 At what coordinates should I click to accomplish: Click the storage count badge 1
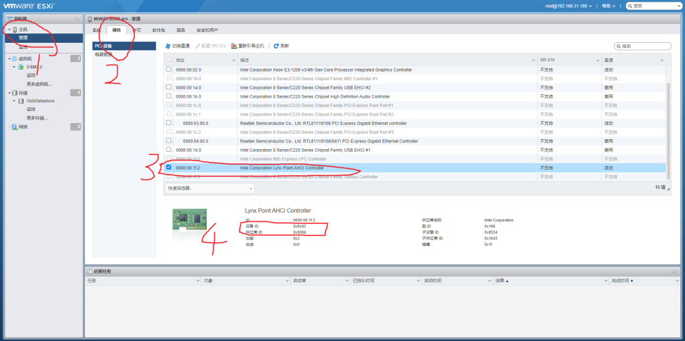pos(76,92)
